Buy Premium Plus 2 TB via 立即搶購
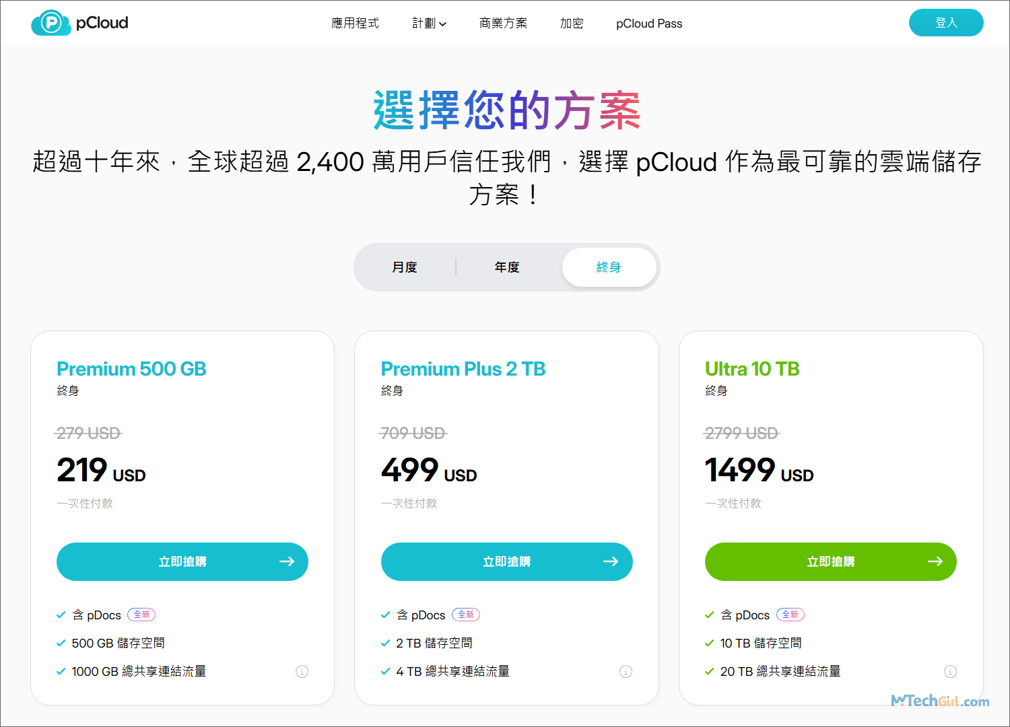1010x727 pixels. pos(507,561)
